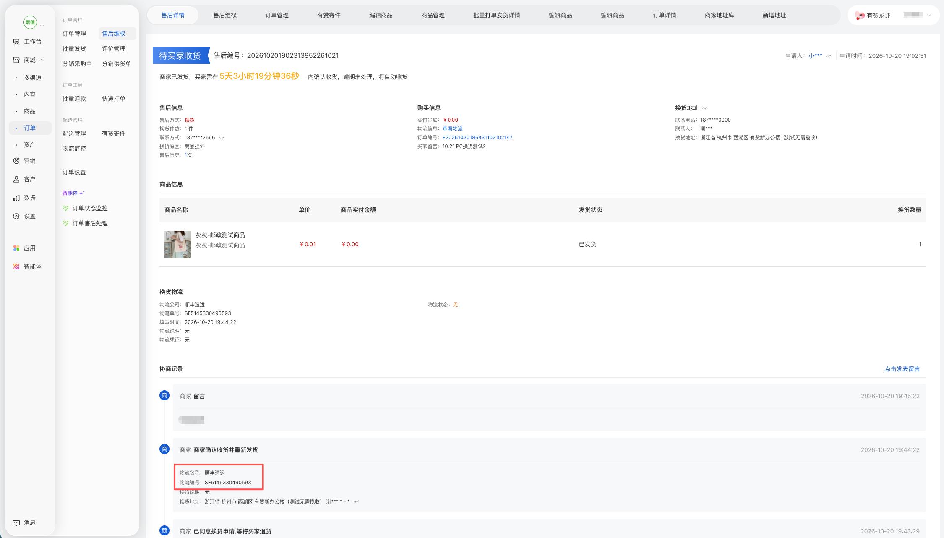Open the 智能体 agent icon

click(x=16, y=266)
